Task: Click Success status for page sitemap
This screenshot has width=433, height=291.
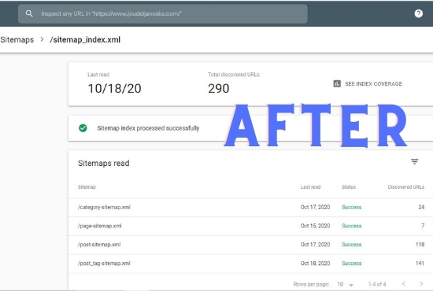Action: click(352, 226)
